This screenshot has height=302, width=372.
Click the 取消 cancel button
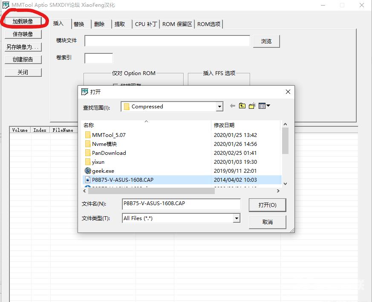[267, 222]
